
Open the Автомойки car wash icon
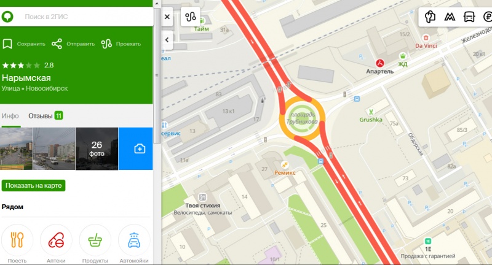pyautogui.click(x=134, y=240)
